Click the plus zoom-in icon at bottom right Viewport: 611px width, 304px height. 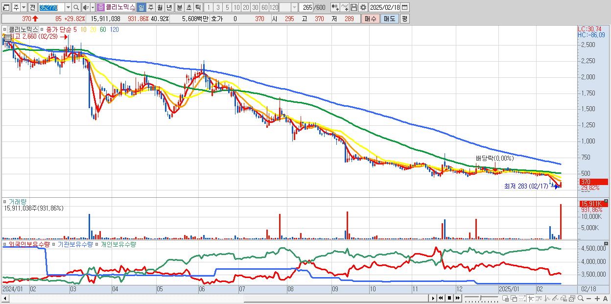[x=597, y=299]
